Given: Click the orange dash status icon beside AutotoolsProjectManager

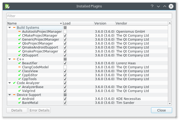Looking at the screenshot, I should coord(19,31).
